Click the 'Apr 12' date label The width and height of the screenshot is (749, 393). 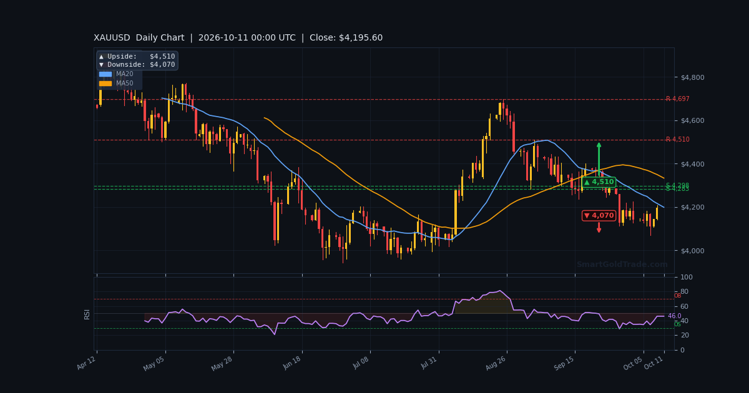[x=87, y=362]
